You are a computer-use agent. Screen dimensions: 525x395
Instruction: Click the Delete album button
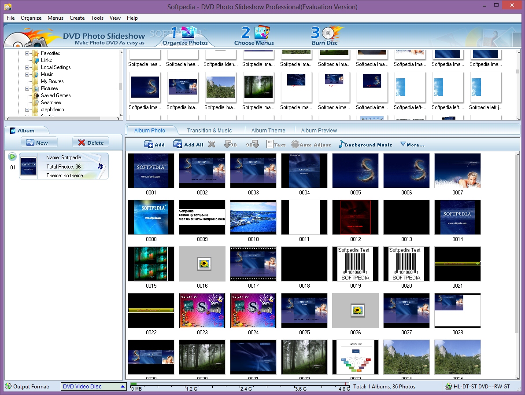[x=91, y=143]
